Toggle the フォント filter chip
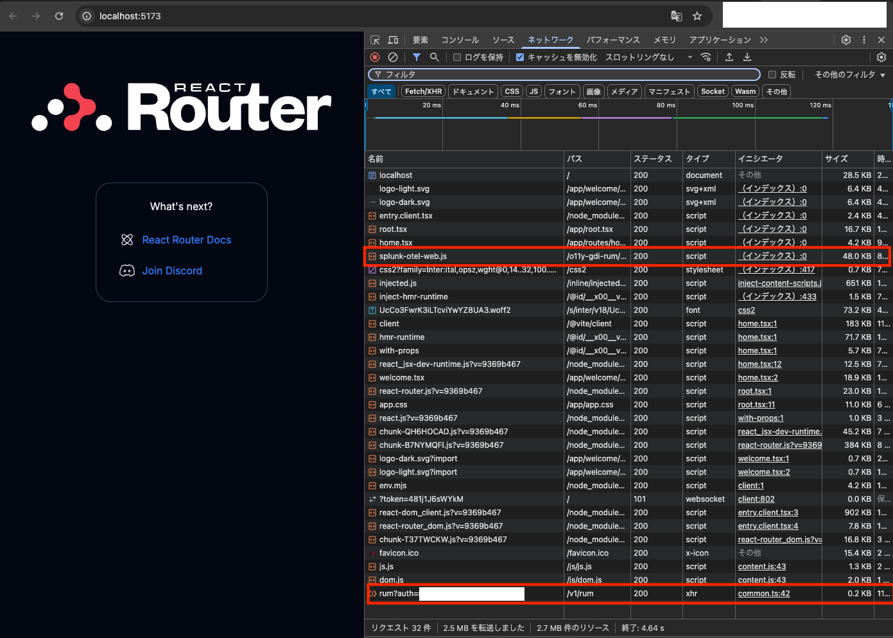This screenshot has width=893, height=638. (562, 91)
